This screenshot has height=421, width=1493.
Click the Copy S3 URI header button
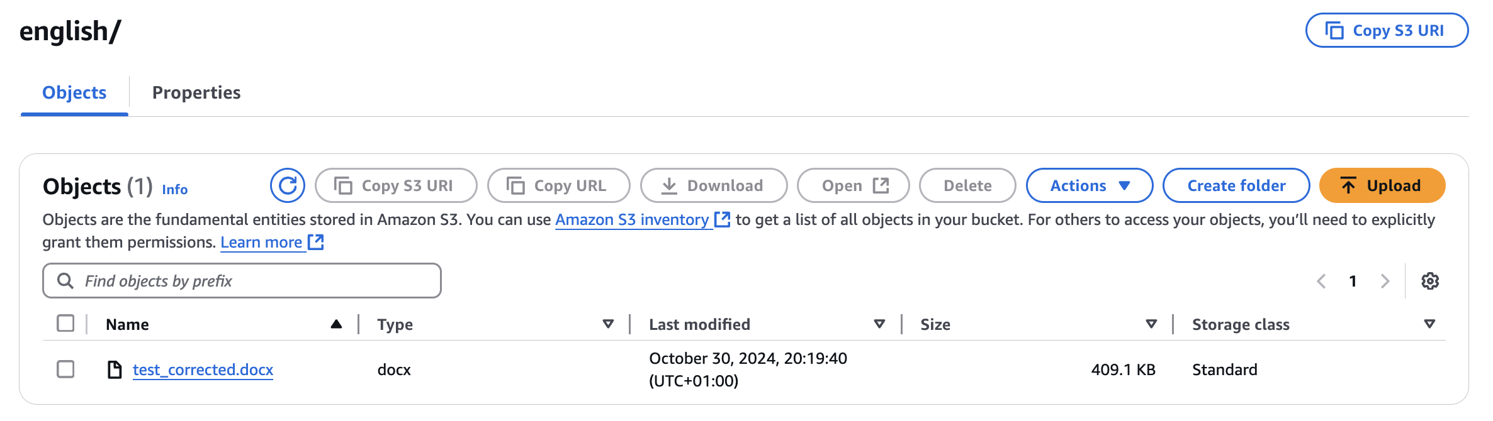click(x=1387, y=30)
